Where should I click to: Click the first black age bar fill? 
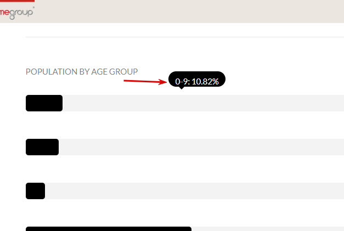click(x=44, y=103)
